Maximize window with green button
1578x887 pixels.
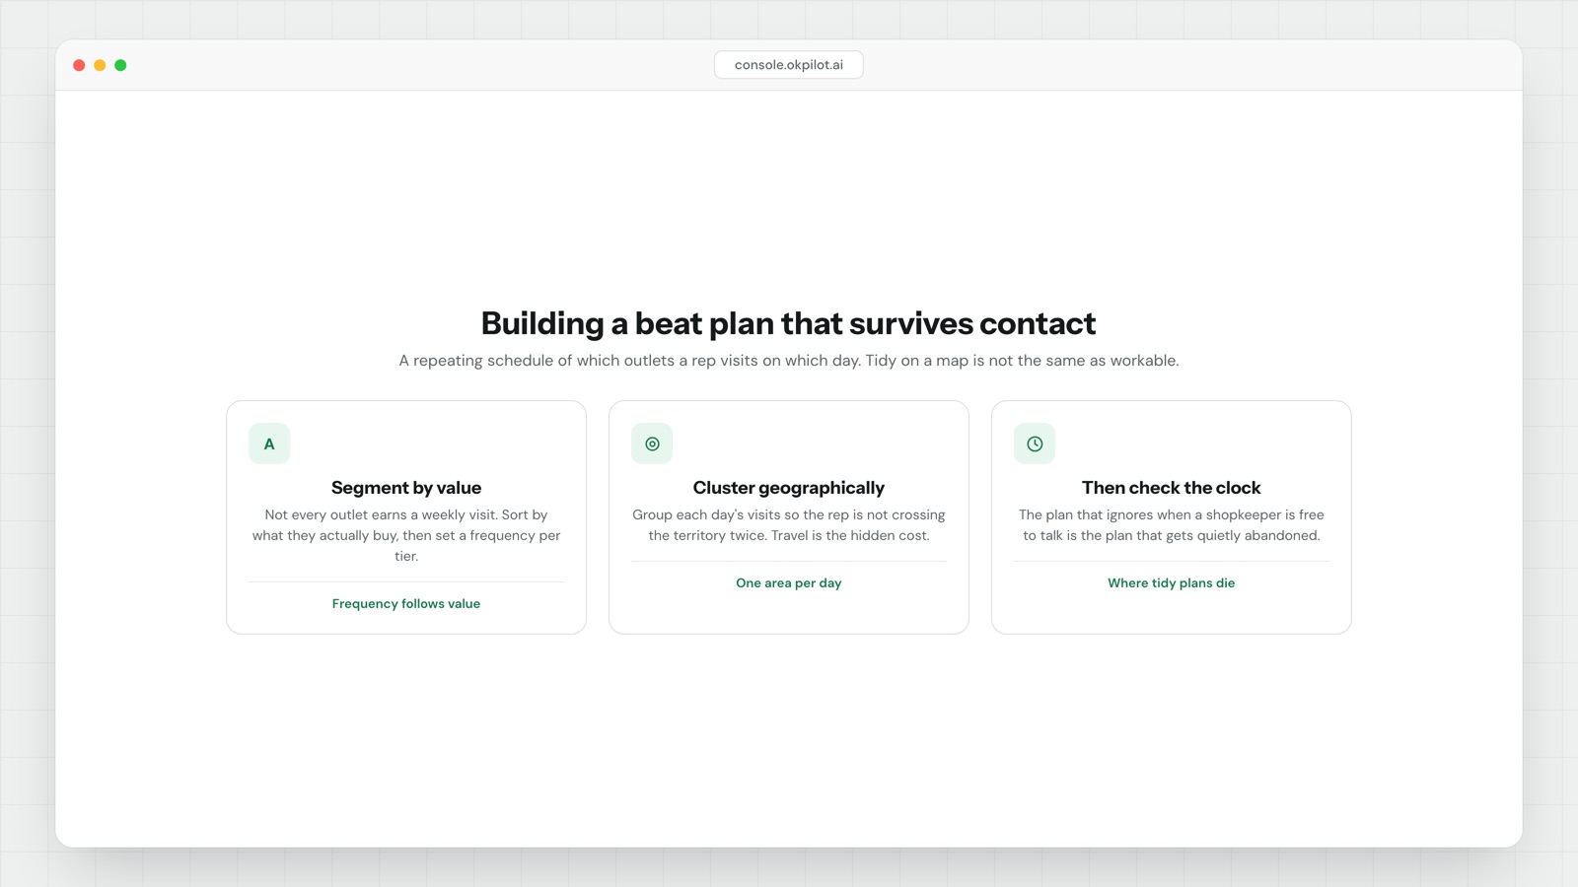[120, 65]
